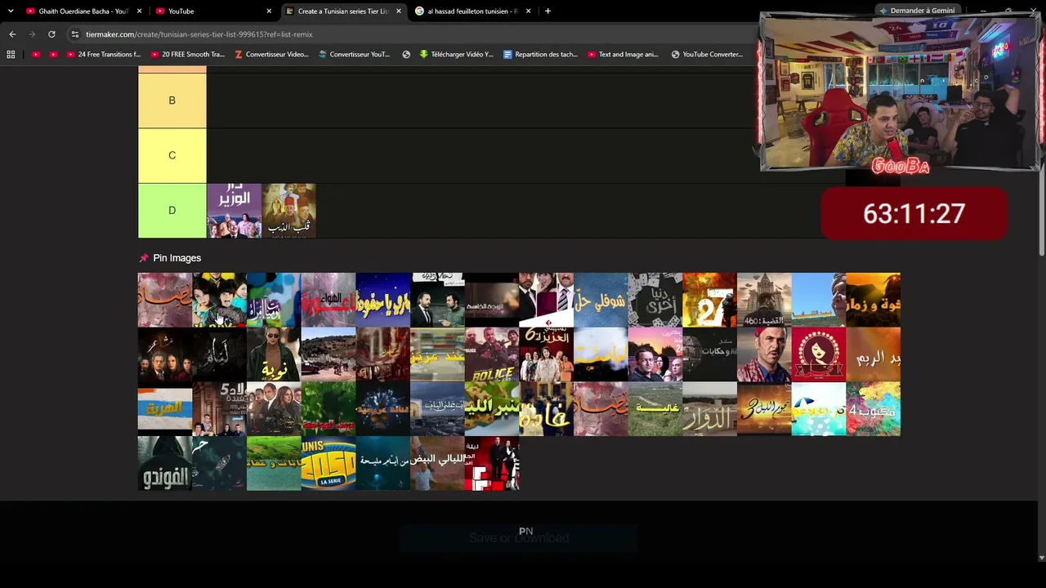
Task: Click the C tier label
Action: click(x=172, y=155)
